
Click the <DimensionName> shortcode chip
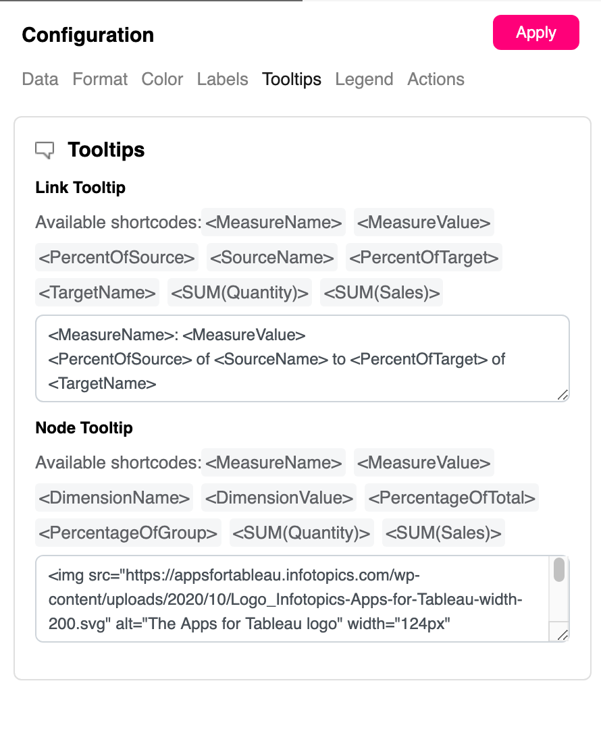click(114, 498)
